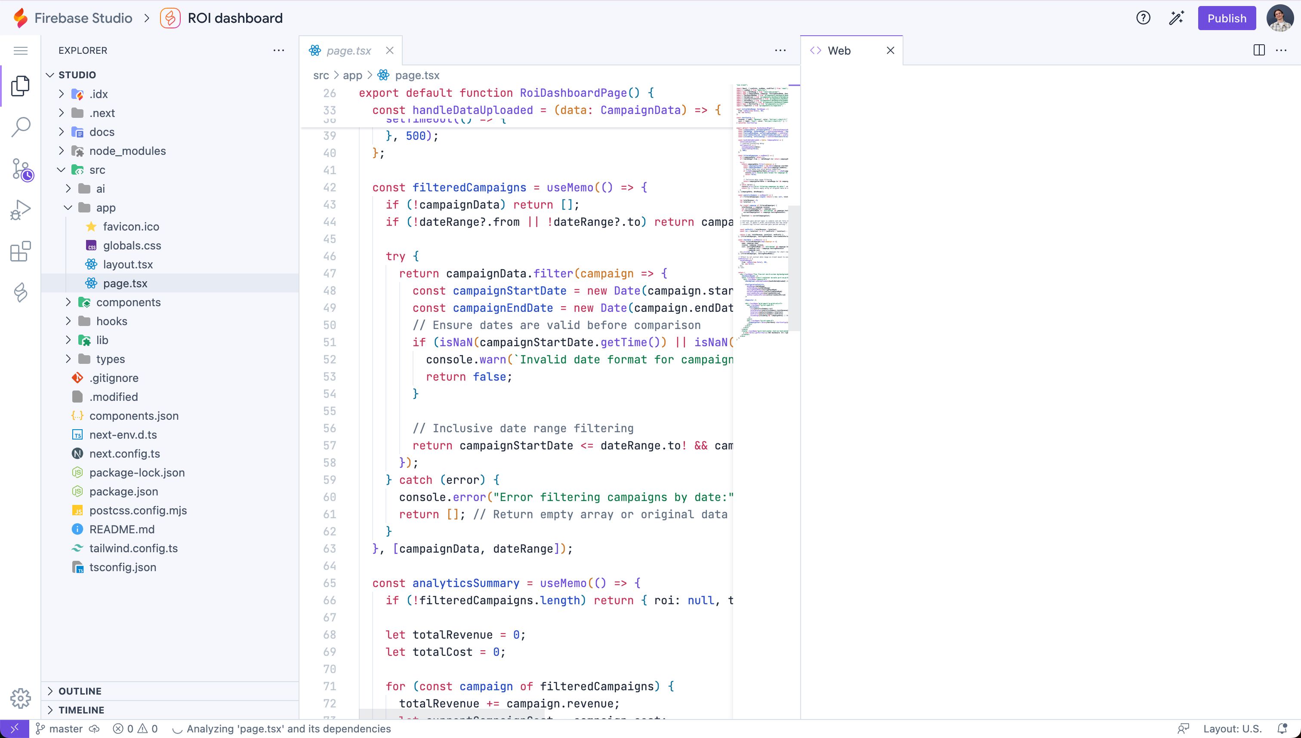Open the Extensions view

tap(20, 252)
